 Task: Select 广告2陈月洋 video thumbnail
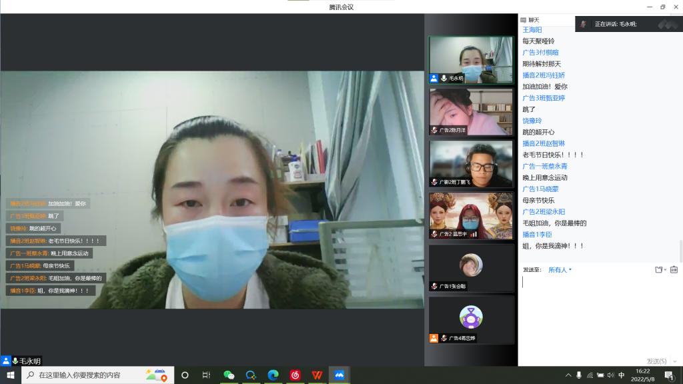471,112
